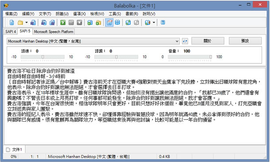Stop reading with the stop button
270x162 pixels.
[x=79, y=23]
